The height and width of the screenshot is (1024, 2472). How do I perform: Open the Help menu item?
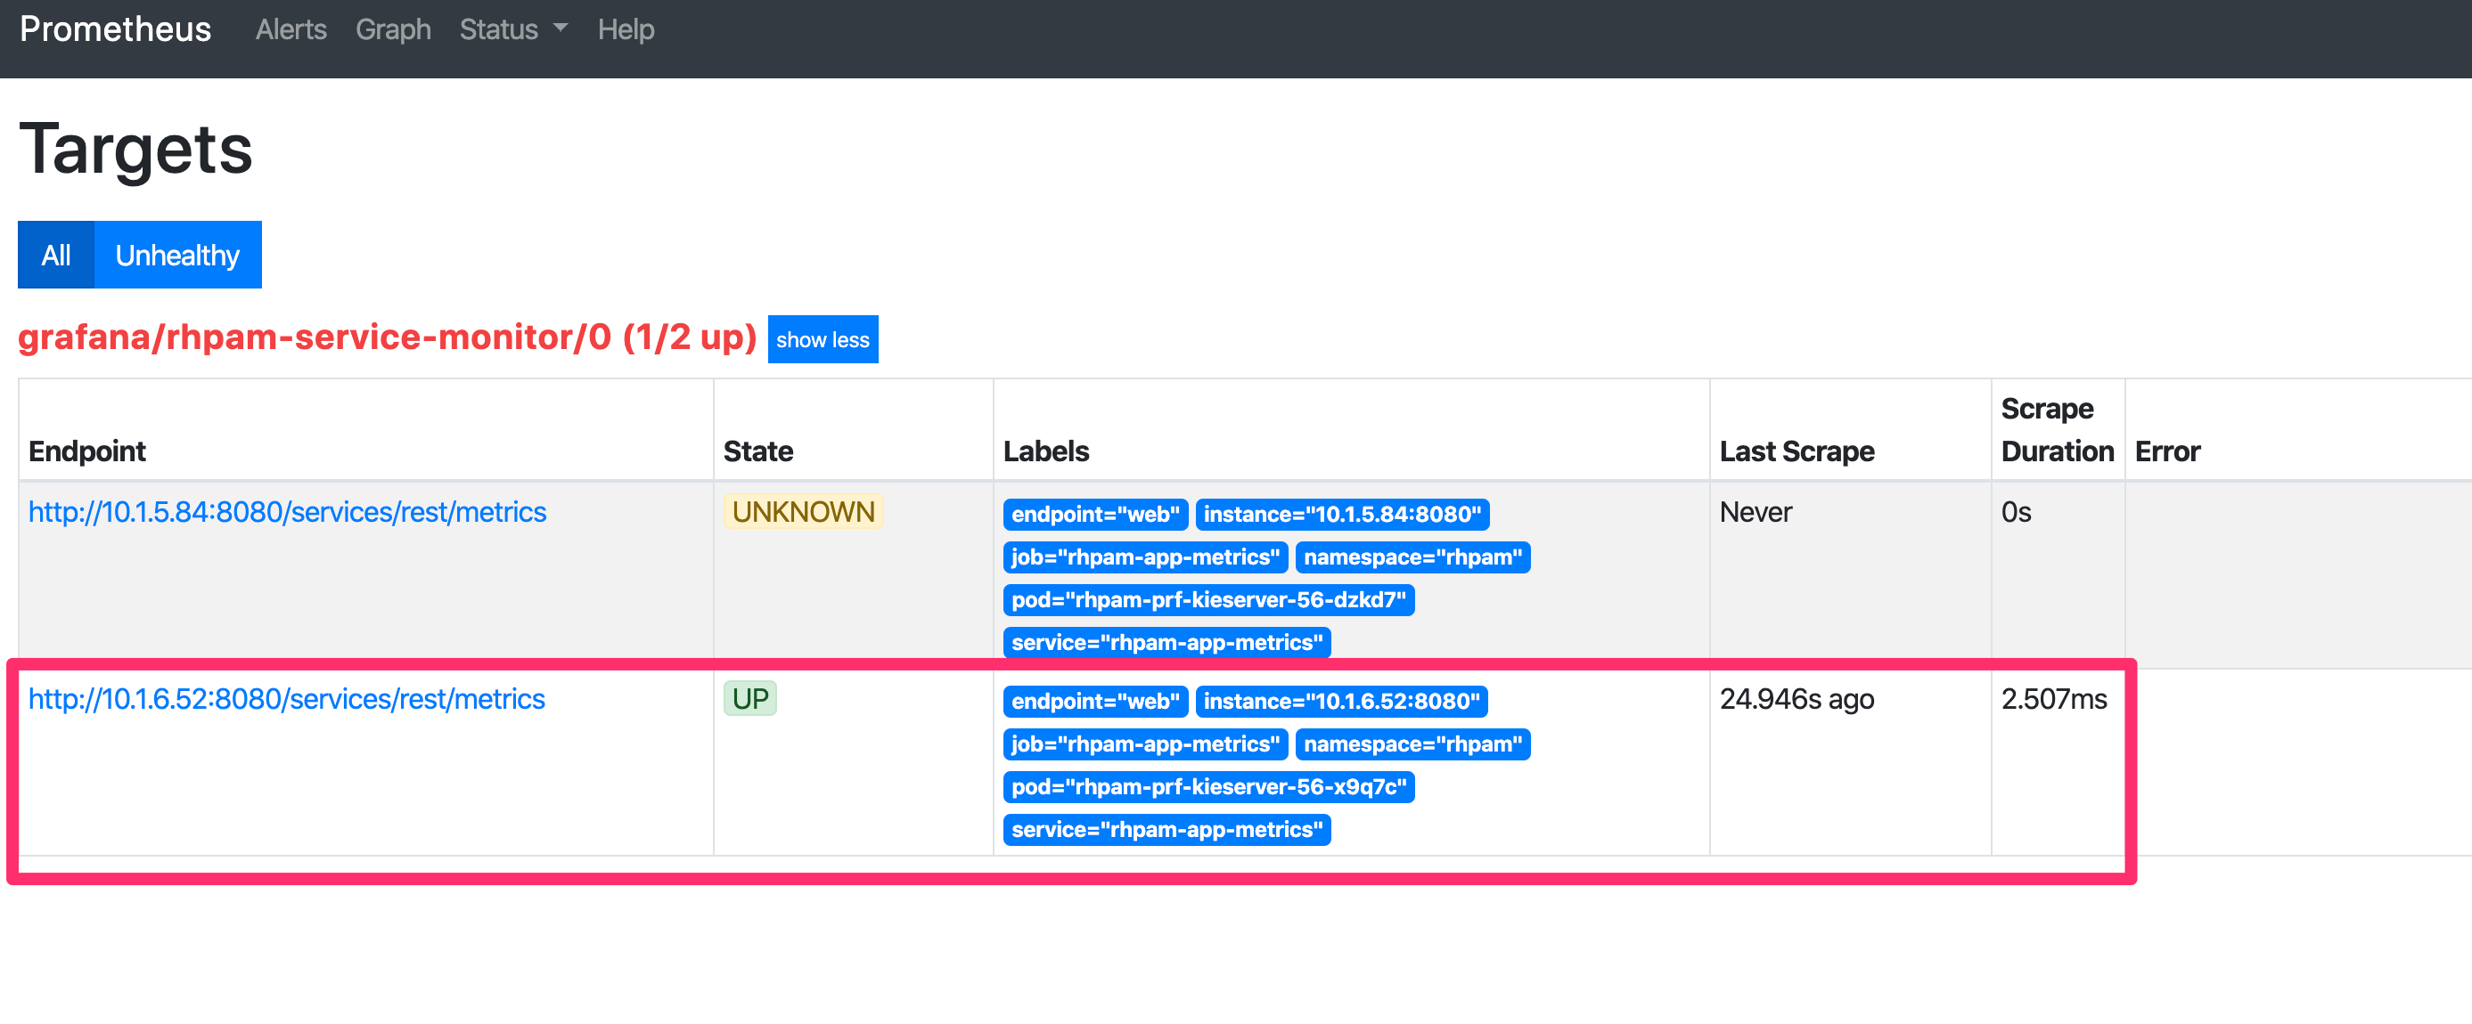pos(626,29)
